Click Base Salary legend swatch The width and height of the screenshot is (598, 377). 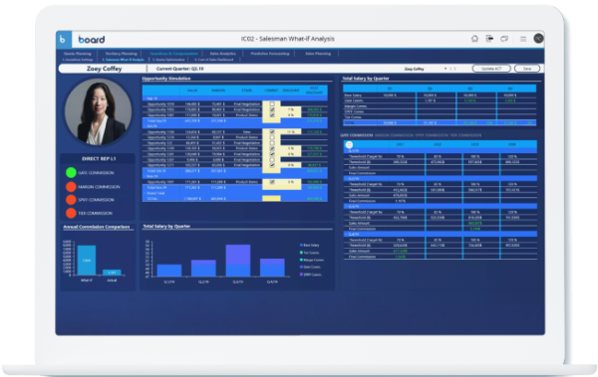pyautogui.click(x=301, y=246)
